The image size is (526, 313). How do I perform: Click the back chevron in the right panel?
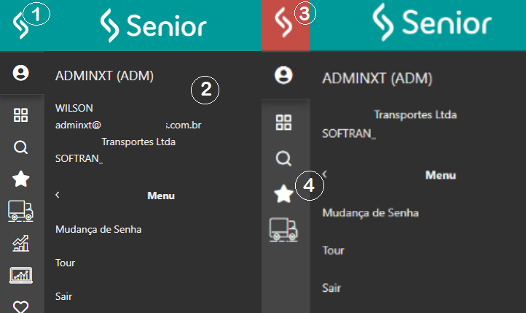click(x=324, y=174)
